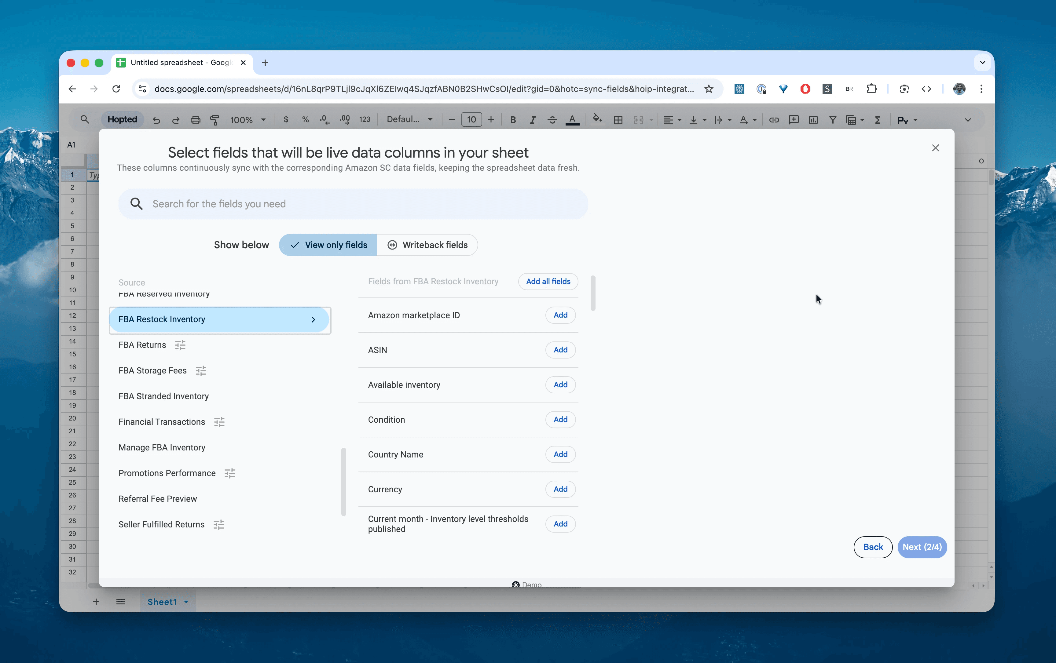Expand FBA Restock Inventory chevron

tap(313, 319)
